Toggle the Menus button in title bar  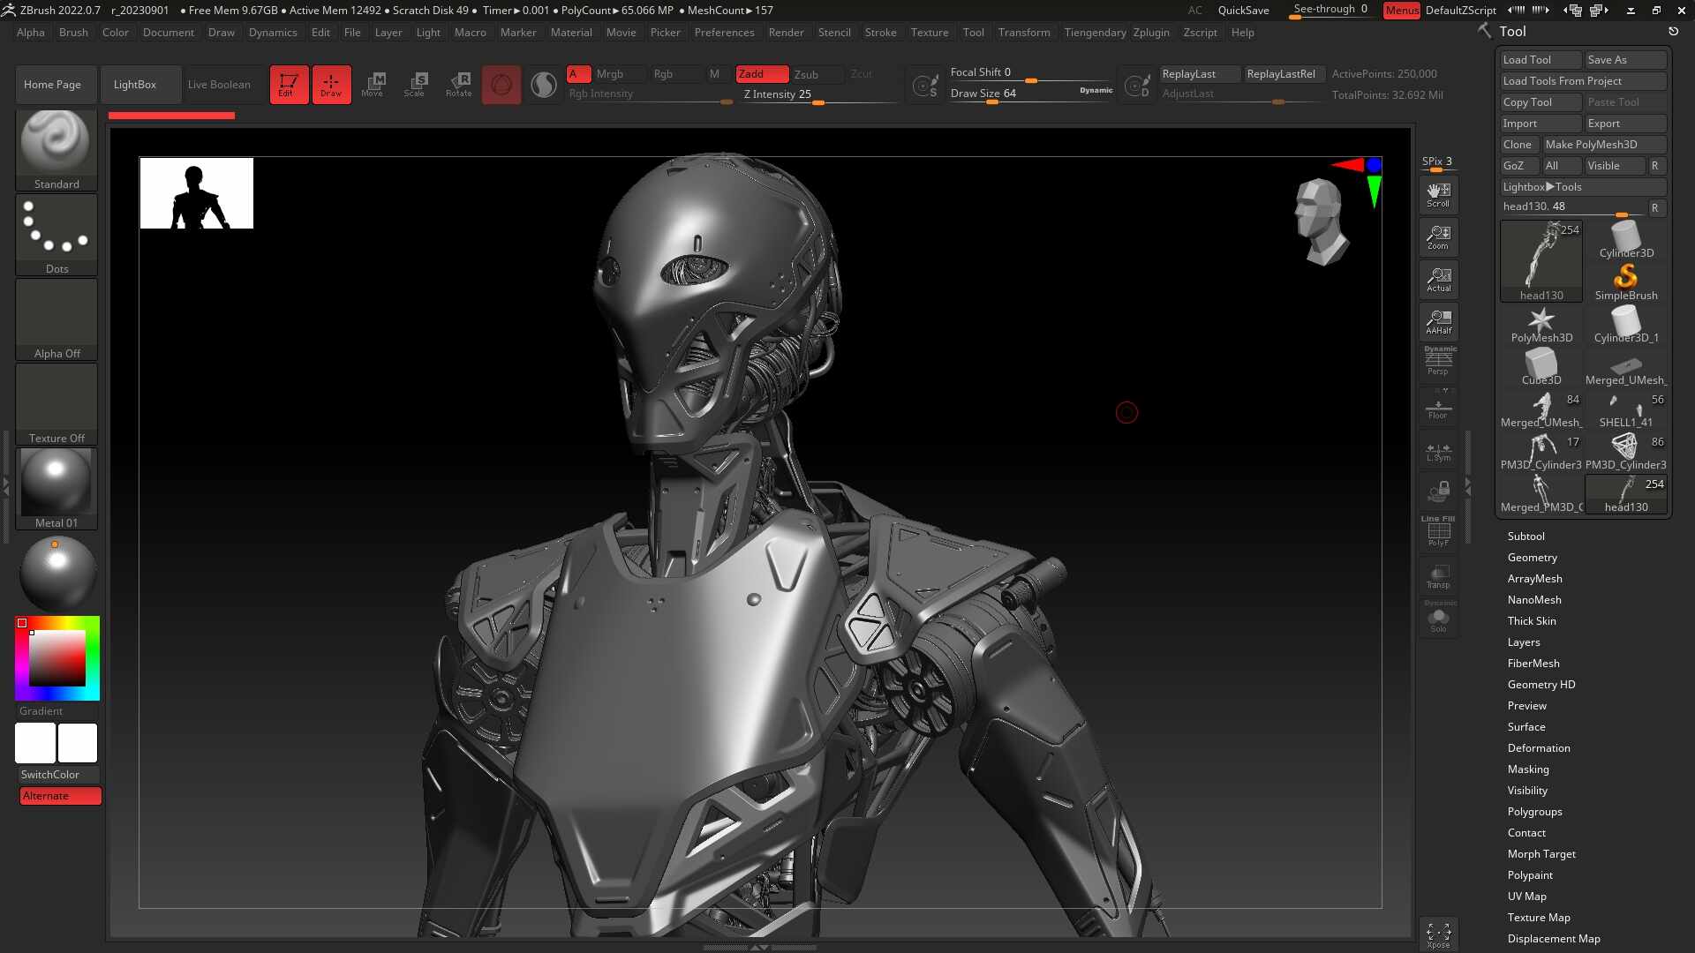pos(1401,11)
